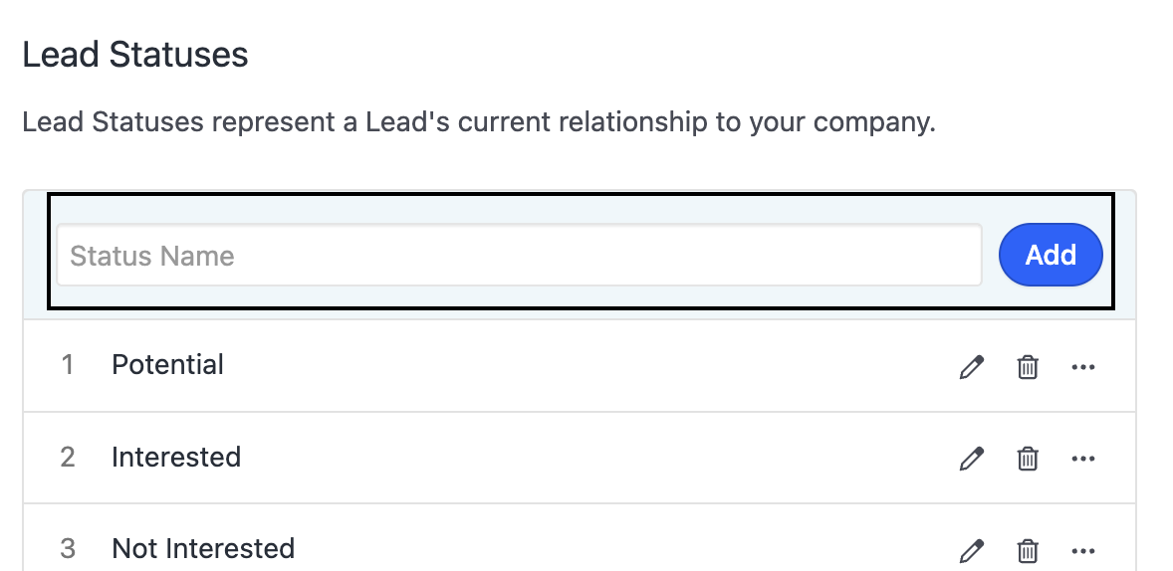Focus the Status Name input field
1173x571 pixels.
(519, 256)
